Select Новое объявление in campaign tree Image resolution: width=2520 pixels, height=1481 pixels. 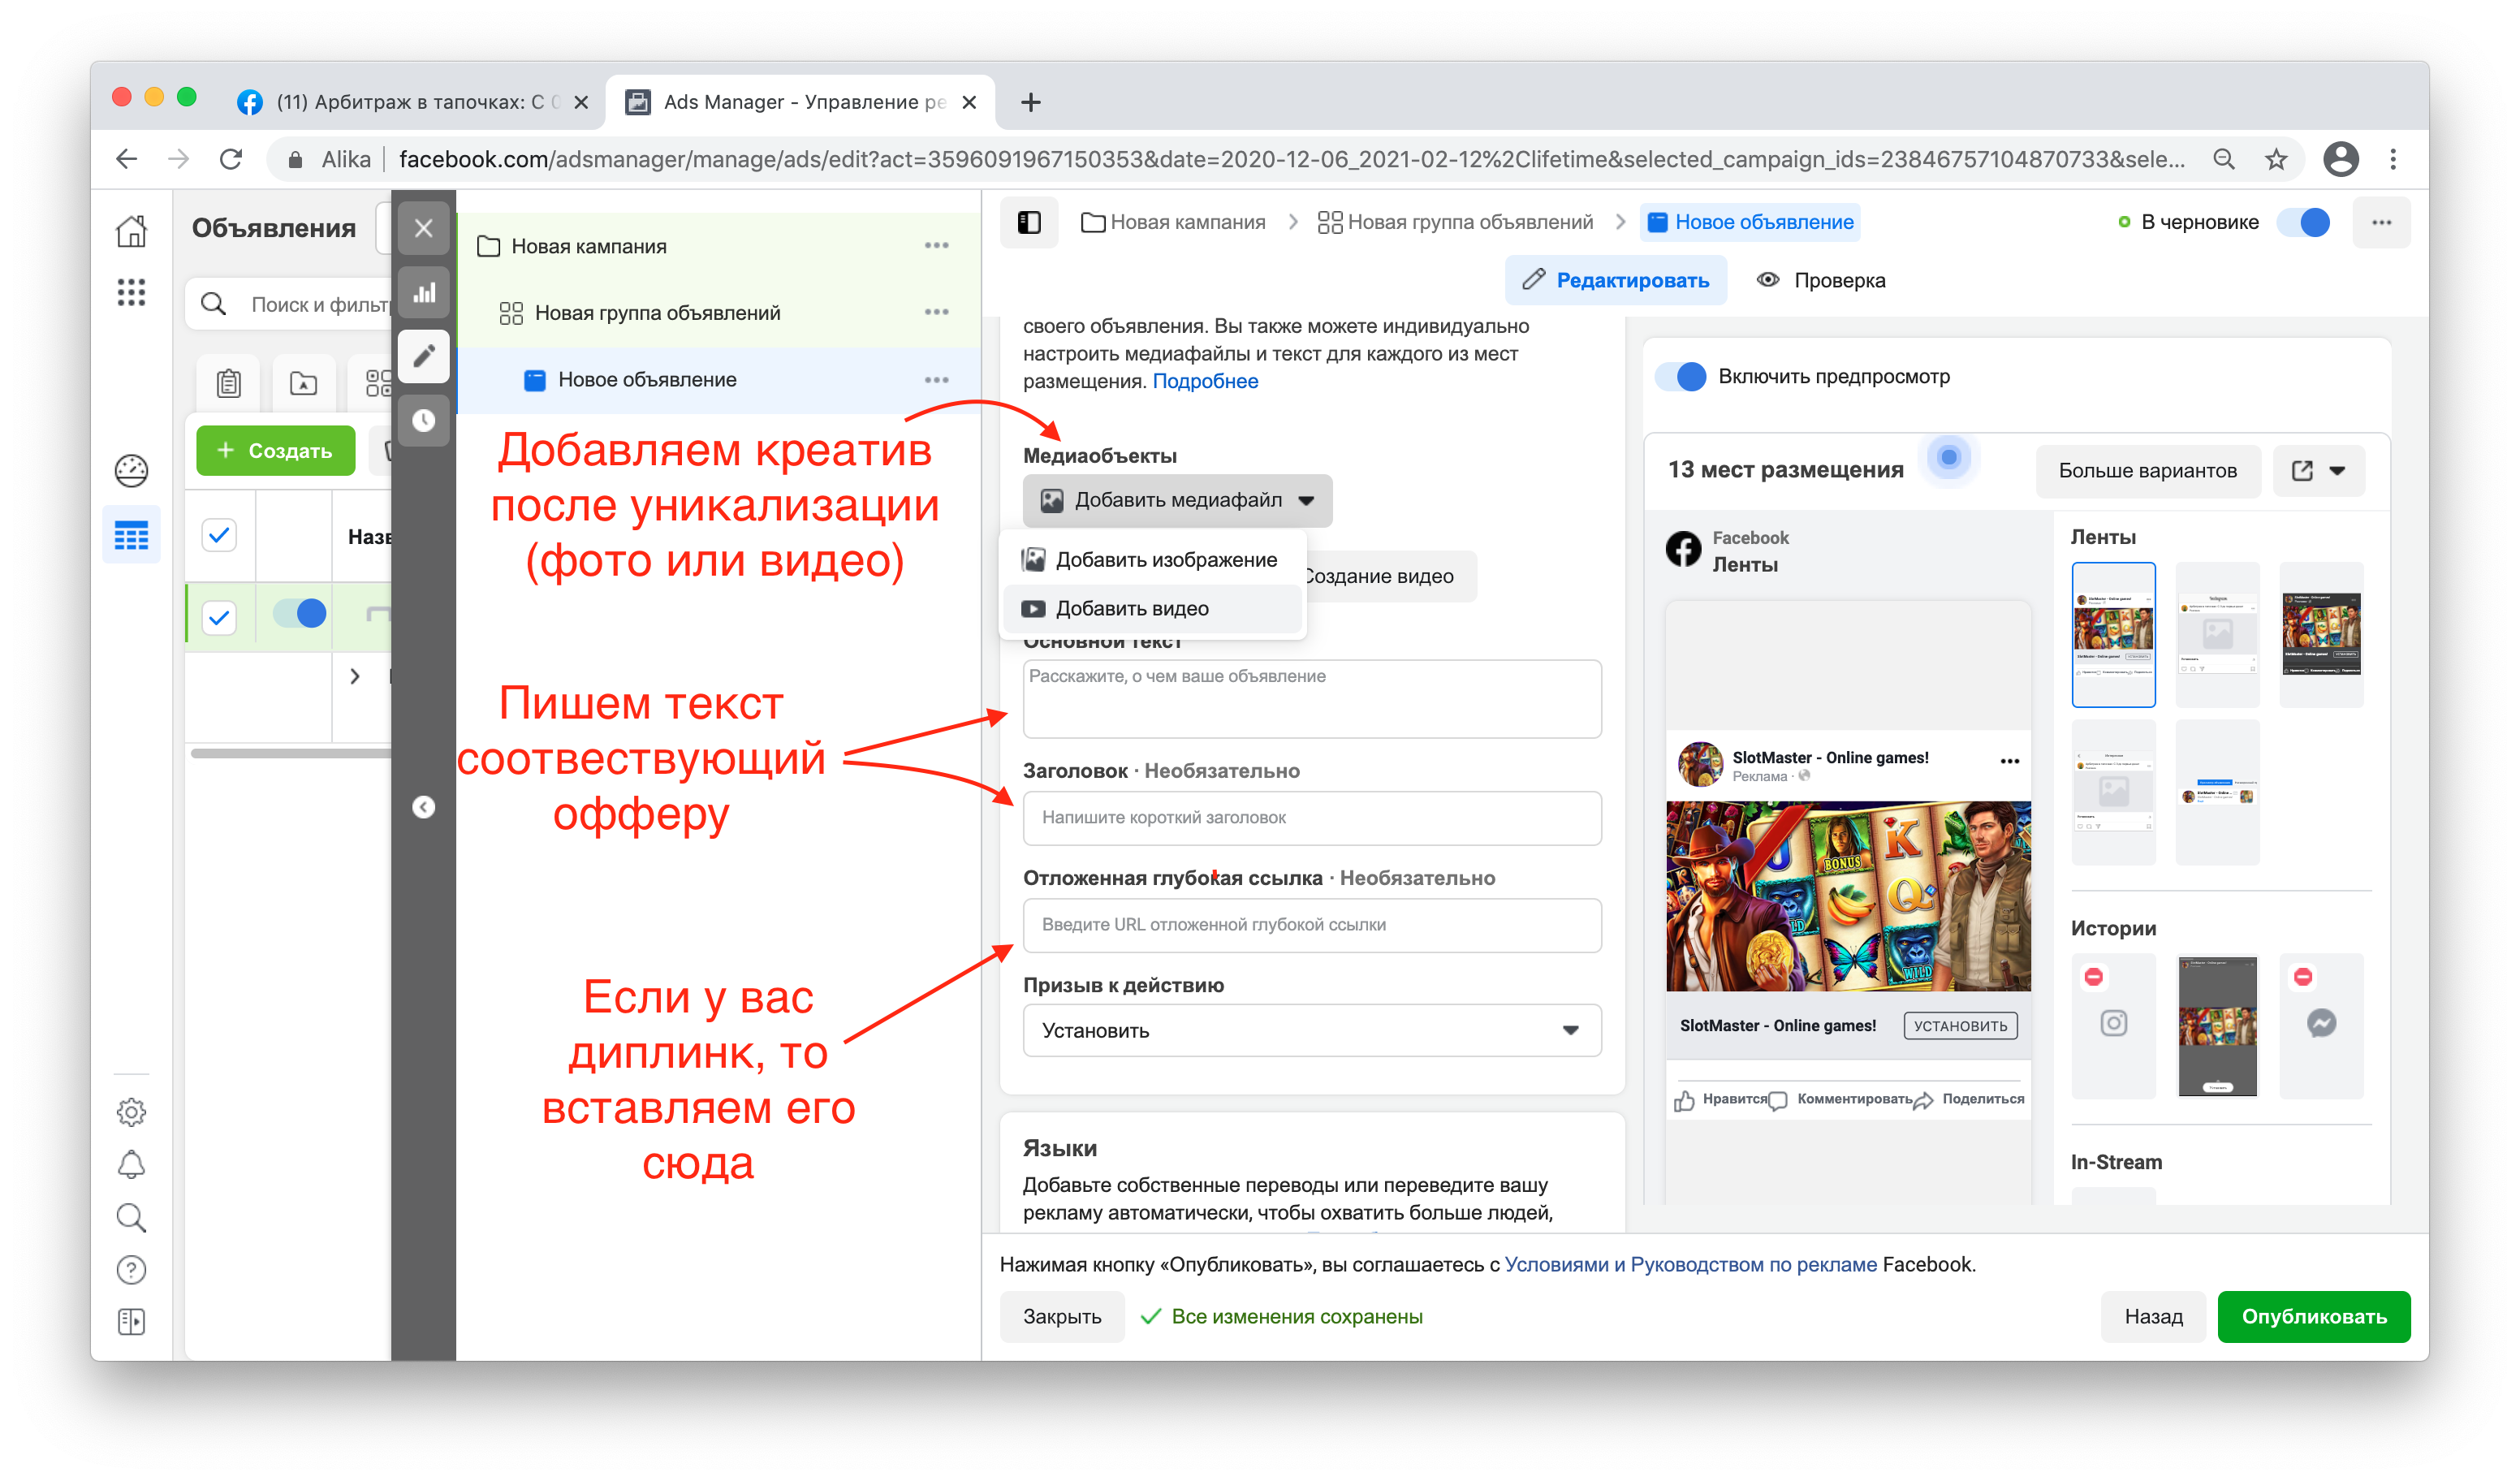click(x=719, y=380)
